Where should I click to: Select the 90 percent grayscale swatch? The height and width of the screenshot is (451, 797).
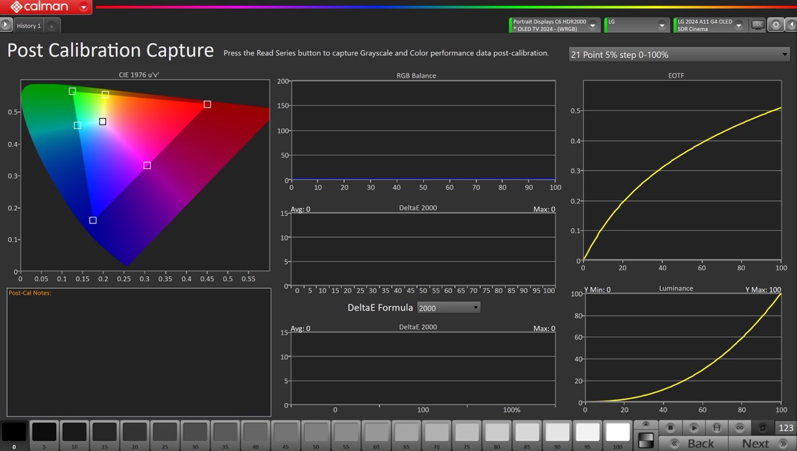click(x=557, y=434)
